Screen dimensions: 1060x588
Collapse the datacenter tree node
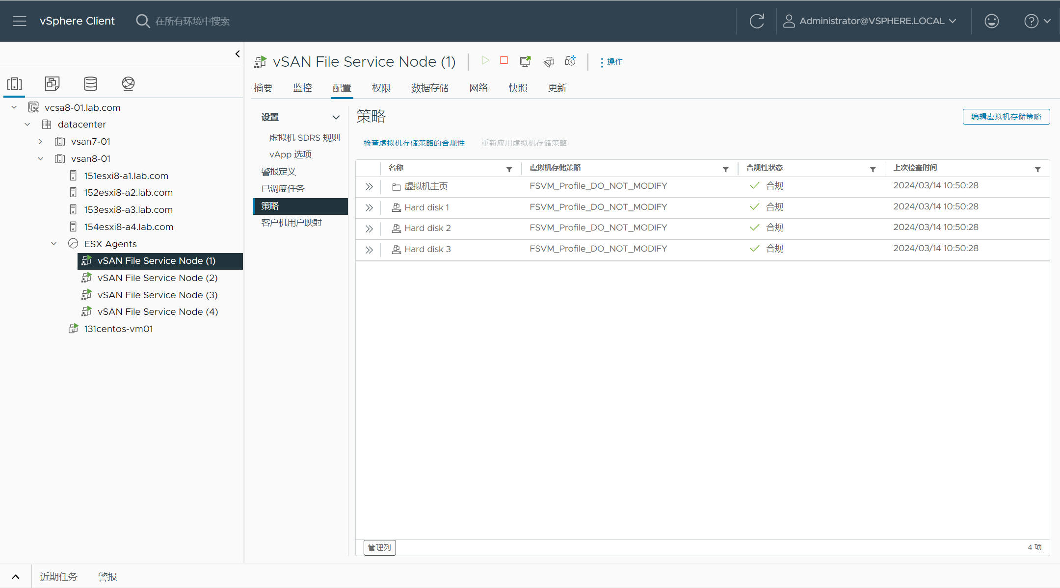click(x=27, y=125)
